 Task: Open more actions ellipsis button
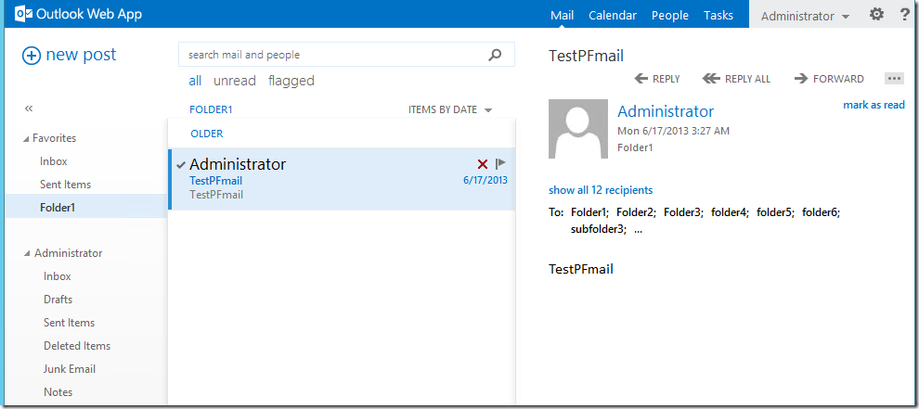(x=894, y=79)
